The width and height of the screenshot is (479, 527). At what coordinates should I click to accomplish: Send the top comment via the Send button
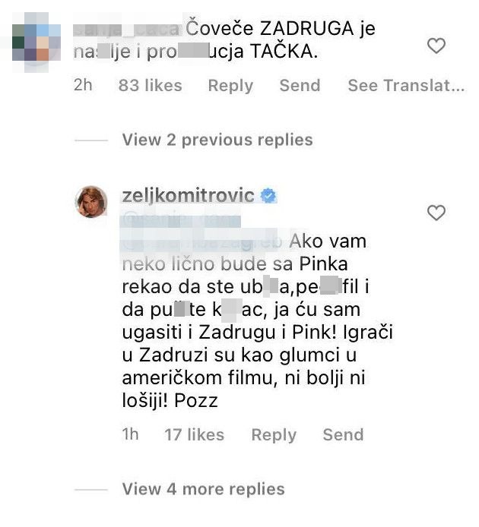click(x=300, y=85)
